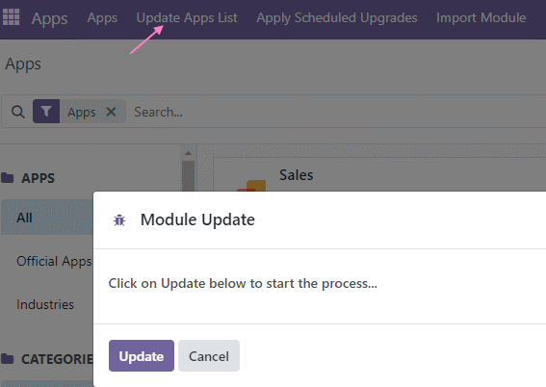
Task: Click the debug bug icon in dialog
Action: (119, 220)
